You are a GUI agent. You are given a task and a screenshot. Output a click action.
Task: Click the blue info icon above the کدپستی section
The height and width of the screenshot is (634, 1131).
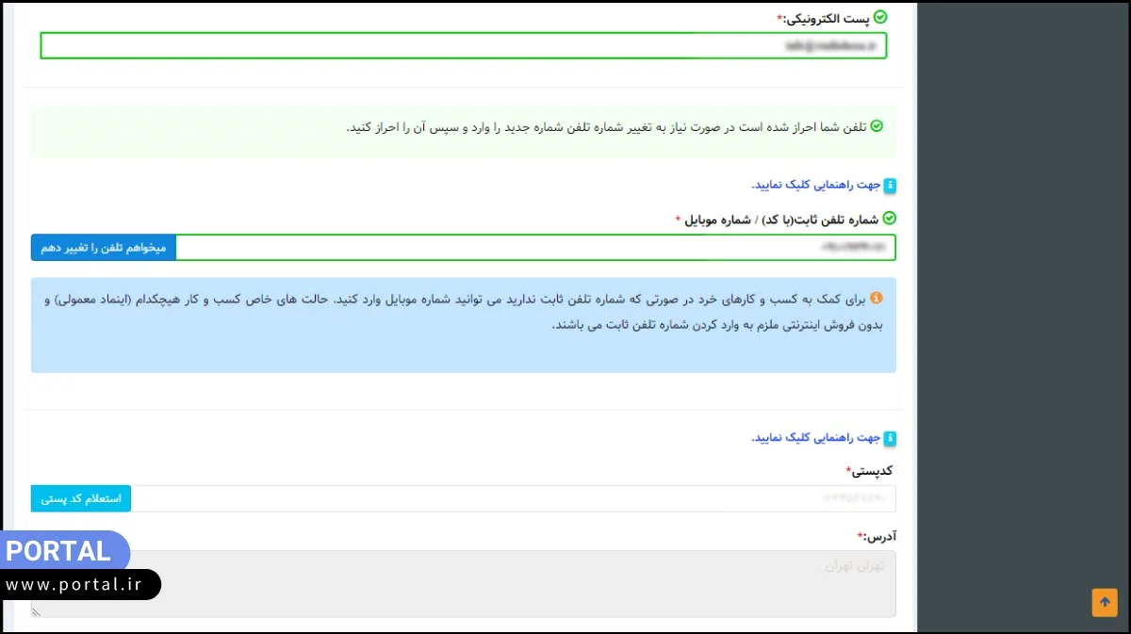point(892,438)
